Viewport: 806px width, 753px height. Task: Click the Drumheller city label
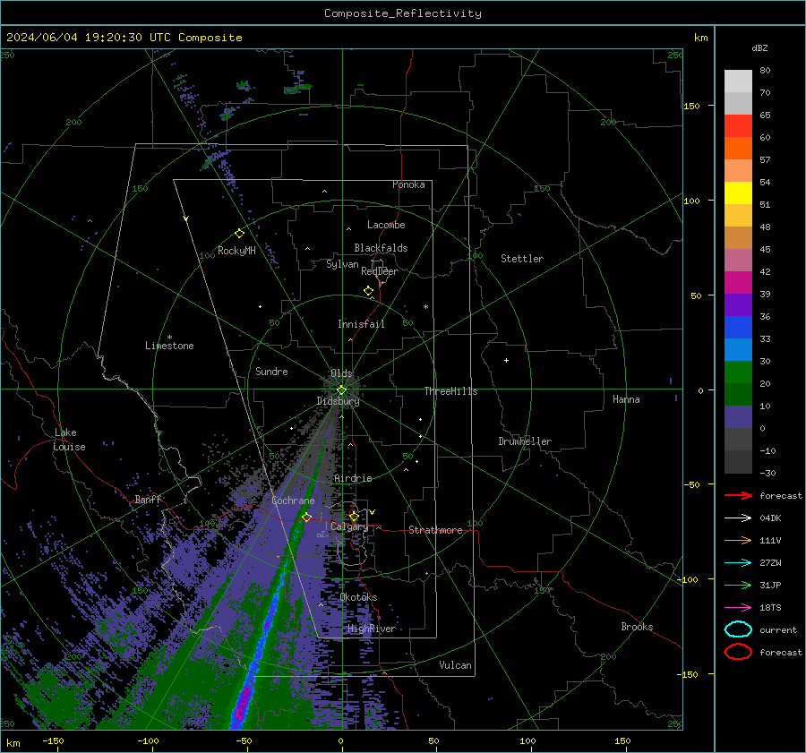coord(525,441)
